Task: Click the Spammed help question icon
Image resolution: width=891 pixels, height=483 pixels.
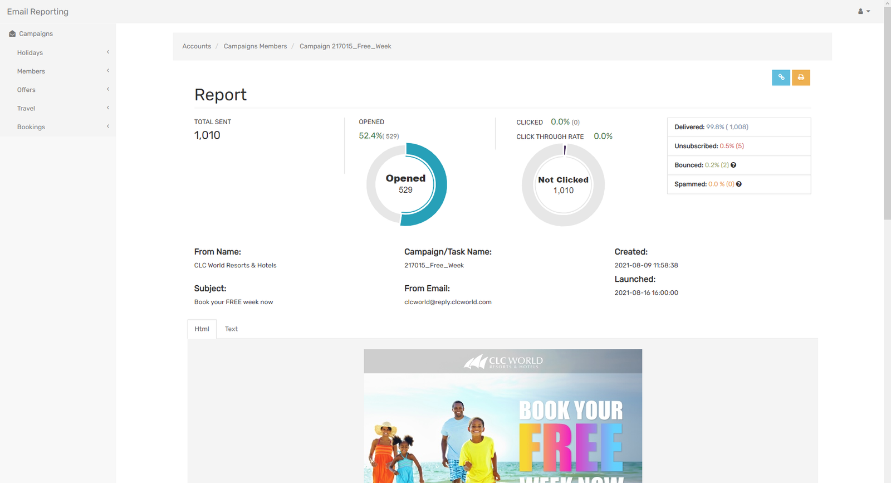Action: click(x=739, y=184)
